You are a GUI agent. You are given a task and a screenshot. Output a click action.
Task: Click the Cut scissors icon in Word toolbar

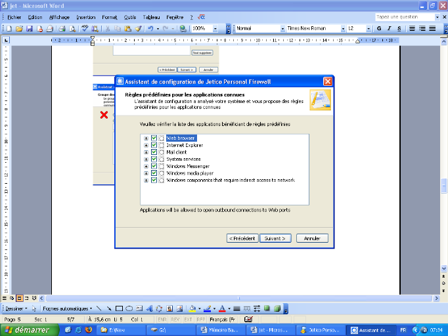(108, 29)
